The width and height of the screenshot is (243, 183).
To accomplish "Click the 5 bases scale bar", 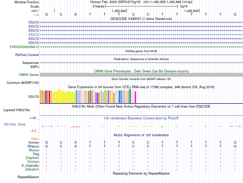I will pos(141,6).
